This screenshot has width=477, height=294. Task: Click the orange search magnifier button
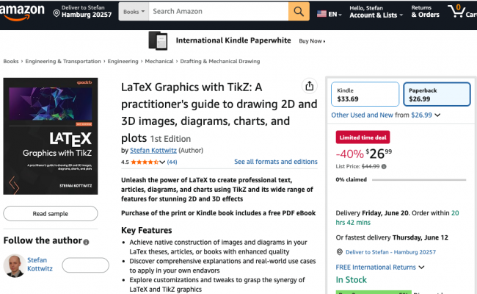click(x=299, y=12)
